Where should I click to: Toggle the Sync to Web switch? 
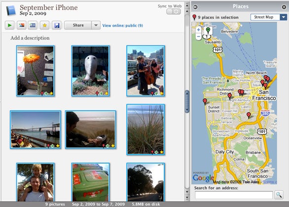click(174, 12)
